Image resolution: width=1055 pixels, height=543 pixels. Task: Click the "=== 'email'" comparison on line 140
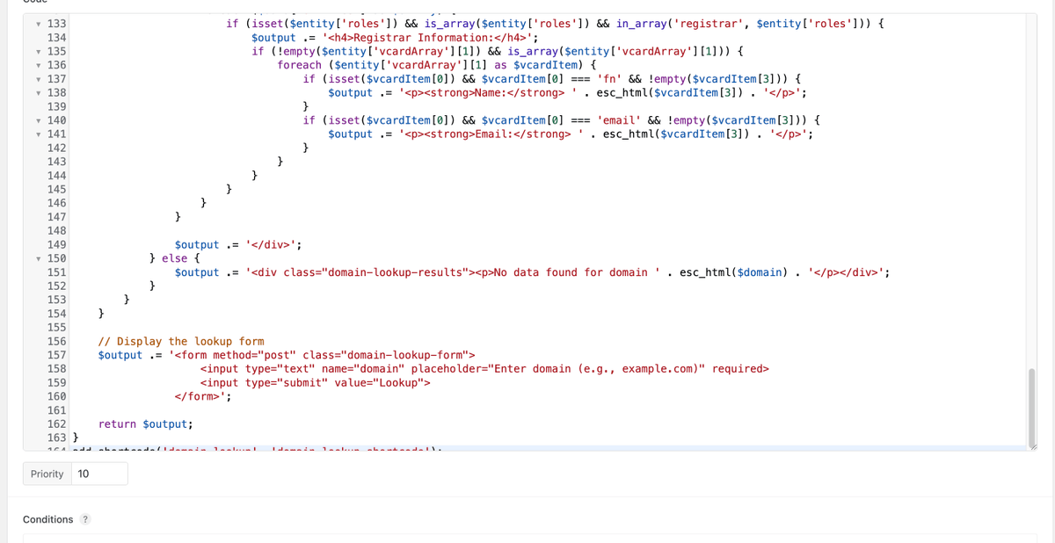click(x=606, y=120)
